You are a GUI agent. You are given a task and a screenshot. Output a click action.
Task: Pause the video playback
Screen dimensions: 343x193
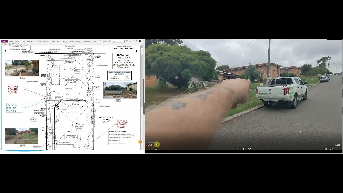[244, 149]
